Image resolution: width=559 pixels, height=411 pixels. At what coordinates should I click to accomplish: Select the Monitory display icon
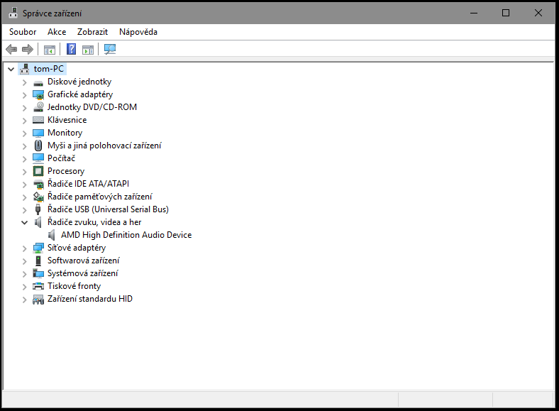coord(38,133)
